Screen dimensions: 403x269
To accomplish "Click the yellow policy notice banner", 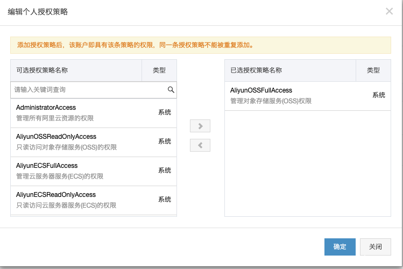I will point(201,45).
